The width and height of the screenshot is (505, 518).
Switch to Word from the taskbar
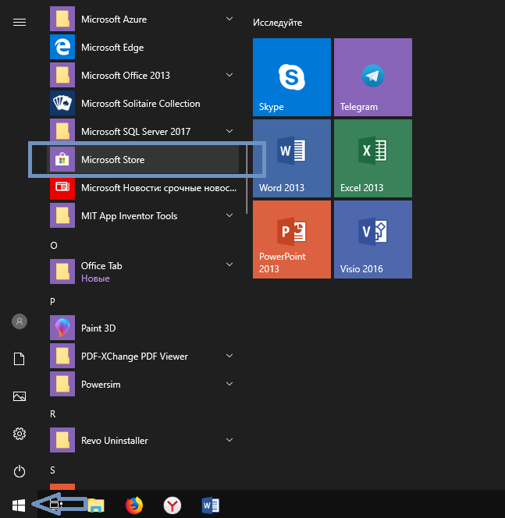211,506
